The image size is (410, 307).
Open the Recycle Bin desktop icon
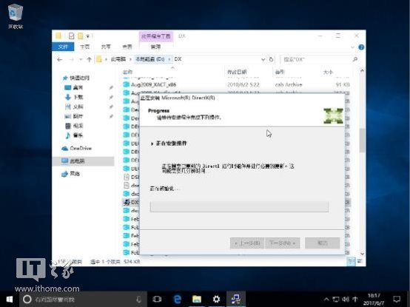click(x=16, y=16)
